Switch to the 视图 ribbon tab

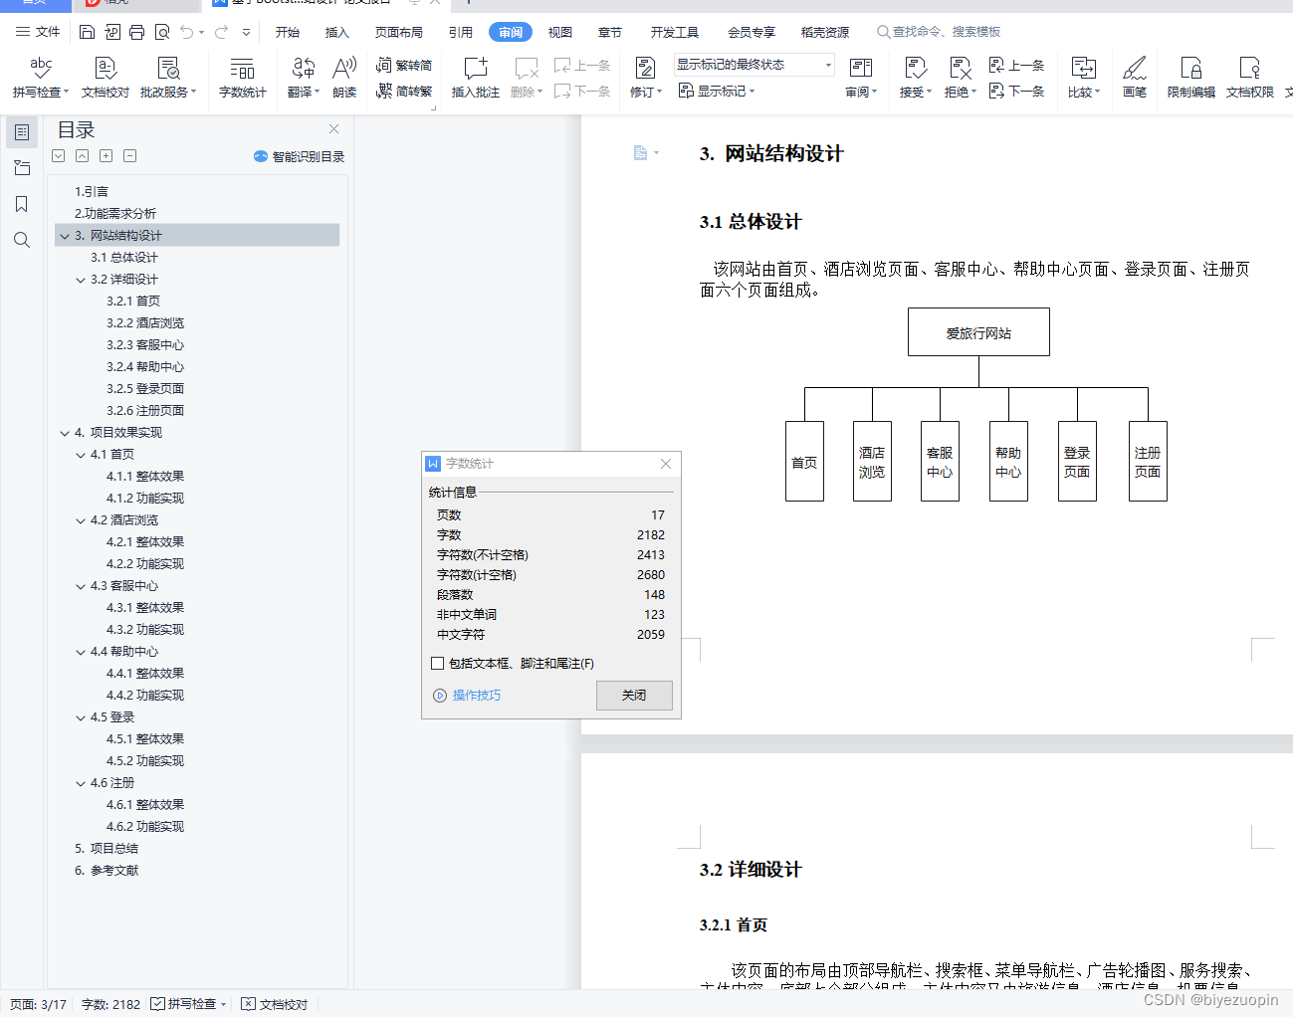click(x=560, y=32)
